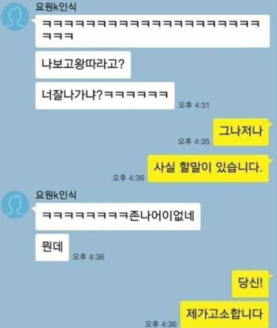Select the yellow 당신! message bubble
Viewport: 277px width, 328px height.
point(250,284)
